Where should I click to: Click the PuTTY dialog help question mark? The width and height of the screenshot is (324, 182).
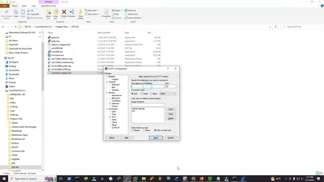click(x=168, y=69)
